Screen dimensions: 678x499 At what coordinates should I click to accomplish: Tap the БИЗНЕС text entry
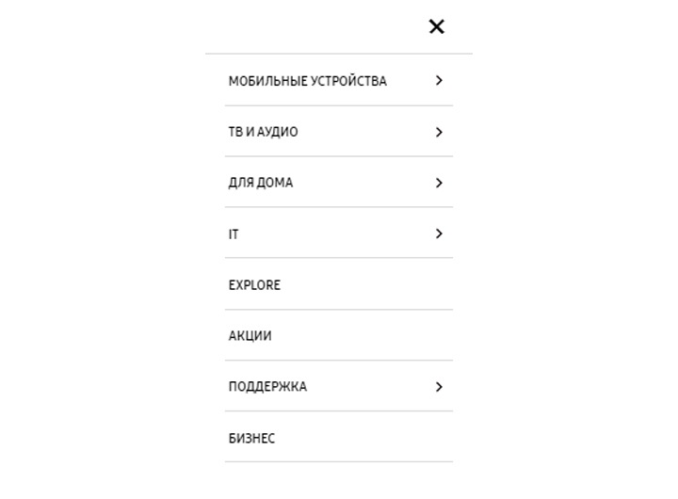(251, 438)
